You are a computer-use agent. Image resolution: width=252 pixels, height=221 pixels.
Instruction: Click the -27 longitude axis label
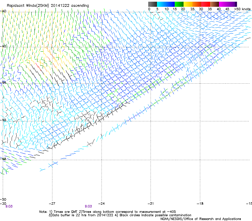52,204
